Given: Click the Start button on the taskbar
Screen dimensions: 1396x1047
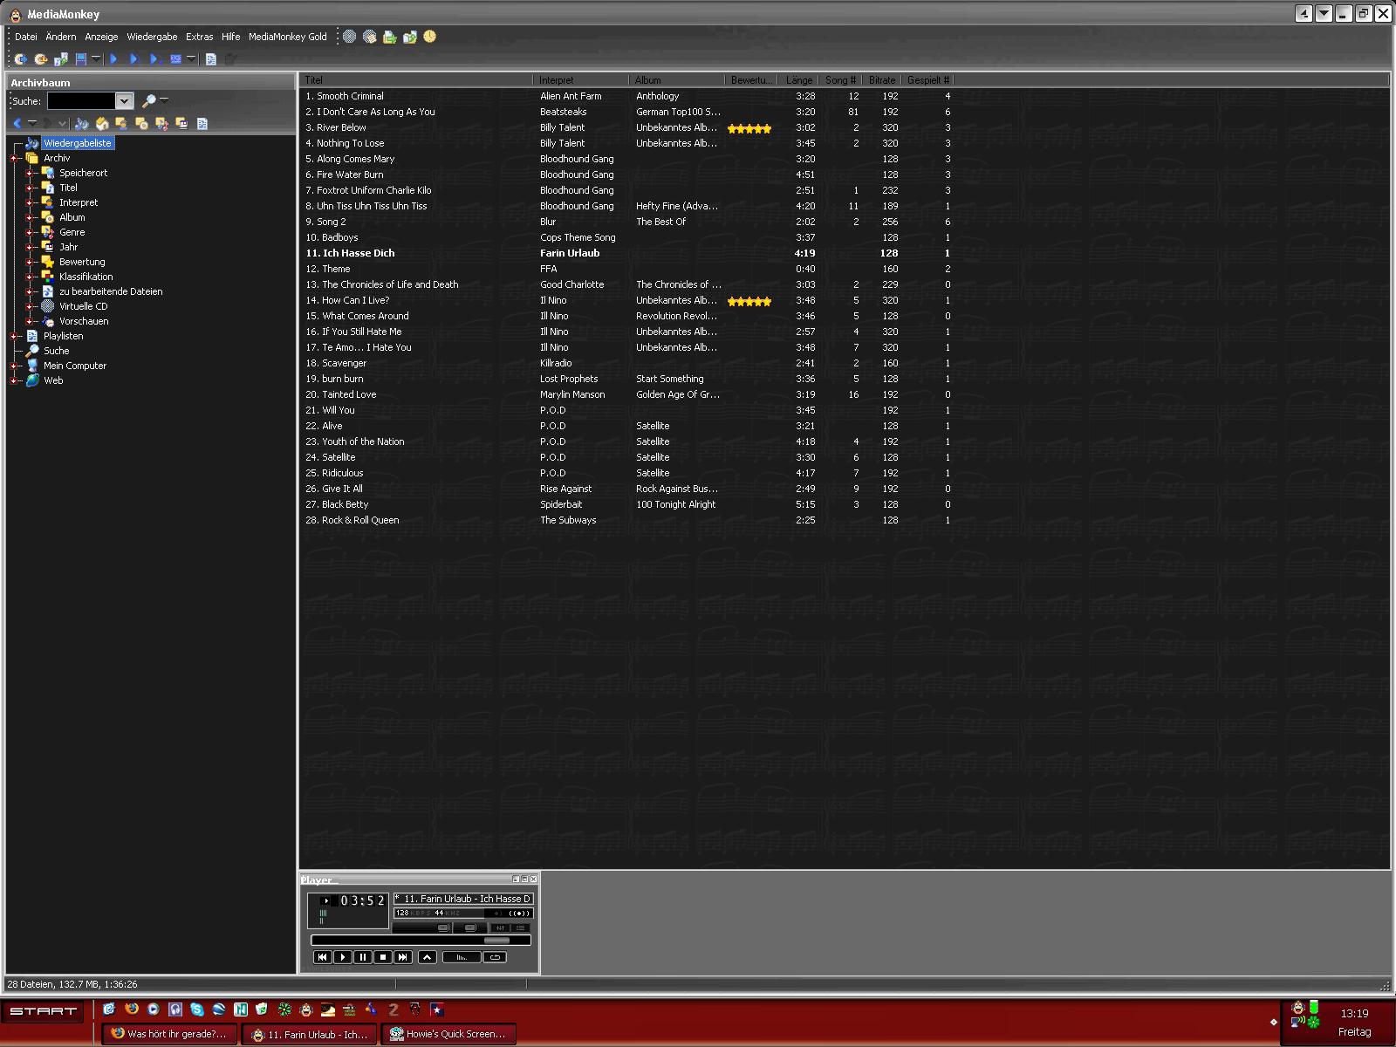Looking at the screenshot, I should [x=44, y=1011].
